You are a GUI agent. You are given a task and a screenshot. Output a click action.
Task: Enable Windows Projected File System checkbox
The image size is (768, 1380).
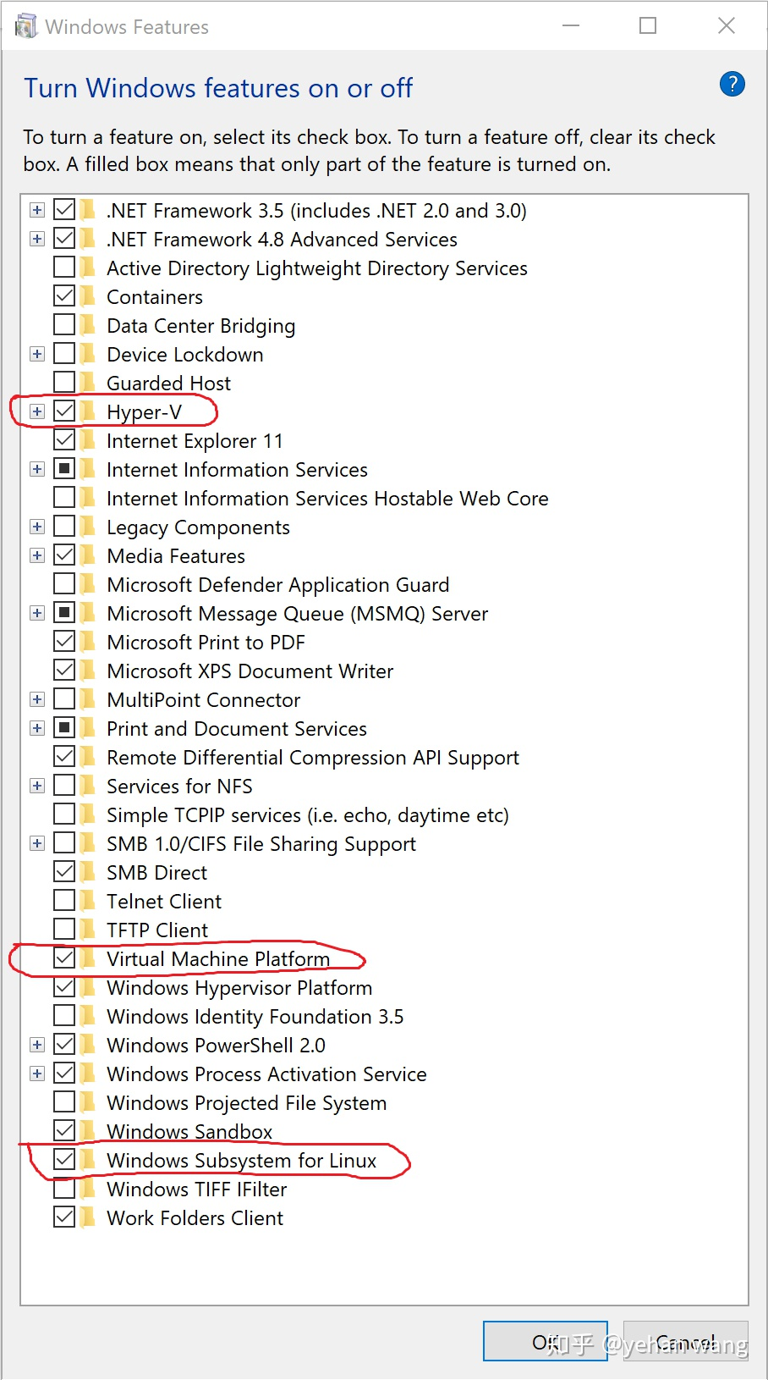64,1102
